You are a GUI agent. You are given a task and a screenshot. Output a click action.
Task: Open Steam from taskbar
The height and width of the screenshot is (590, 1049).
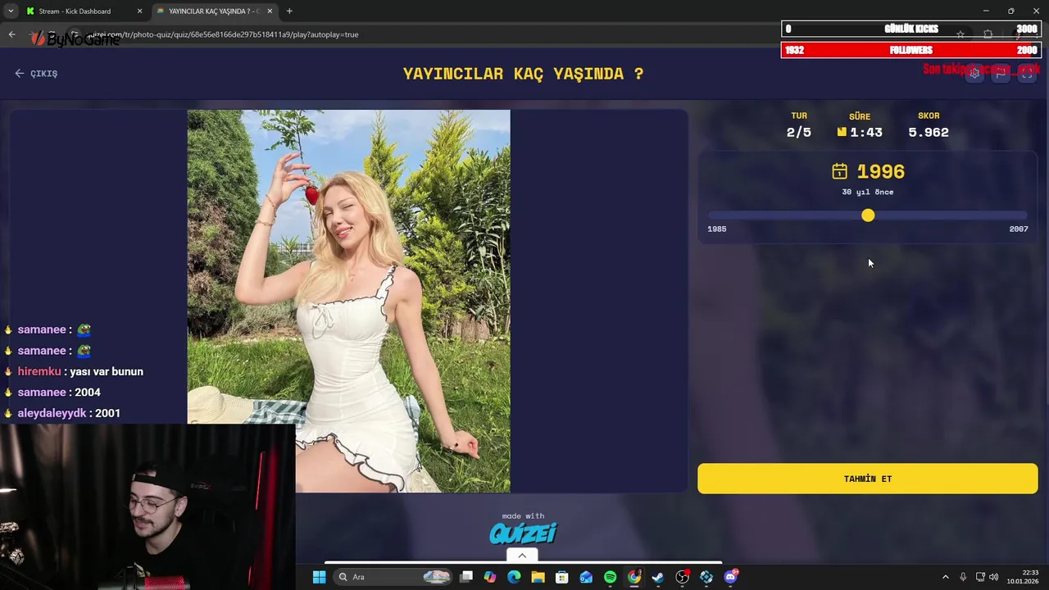(x=658, y=577)
